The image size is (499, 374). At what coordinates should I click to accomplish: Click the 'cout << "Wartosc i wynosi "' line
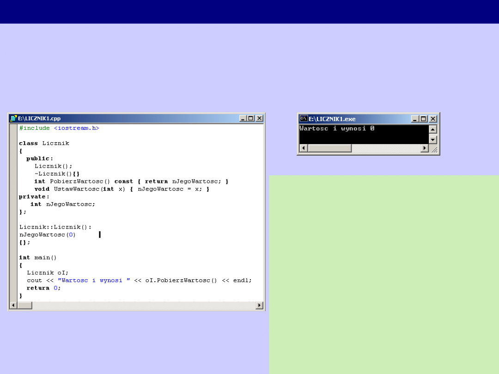pos(139,281)
